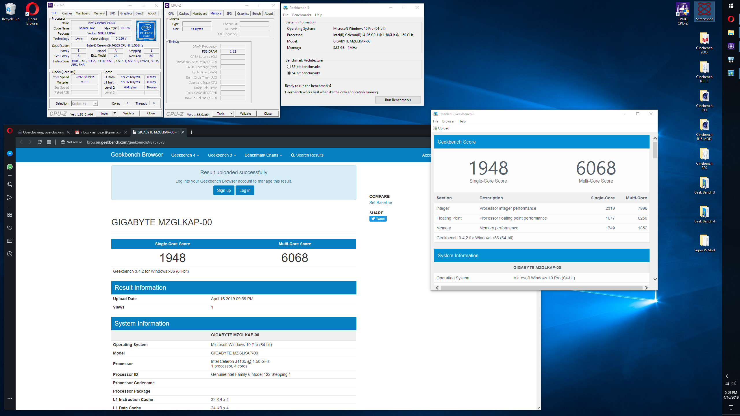740x416 pixels.
Task: Select 32-bit benchmarks radio option
Action: pyautogui.click(x=304, y=67)
